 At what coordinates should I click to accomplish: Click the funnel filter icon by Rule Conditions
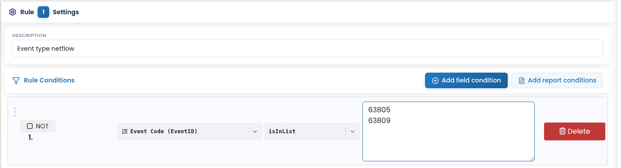point(16,81)
